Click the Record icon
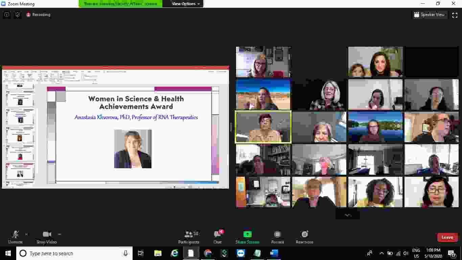The image size is (462, 260). point(277,234)
